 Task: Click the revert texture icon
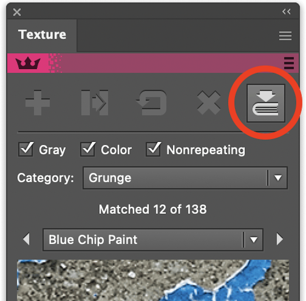pyautogui.click(x=151, y=102)
